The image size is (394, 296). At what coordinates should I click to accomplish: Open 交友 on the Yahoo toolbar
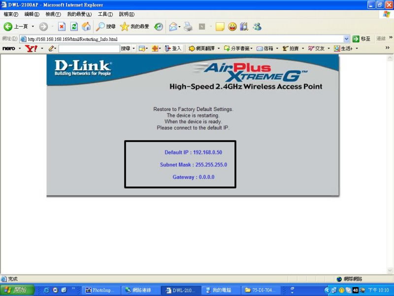(316, 48)
